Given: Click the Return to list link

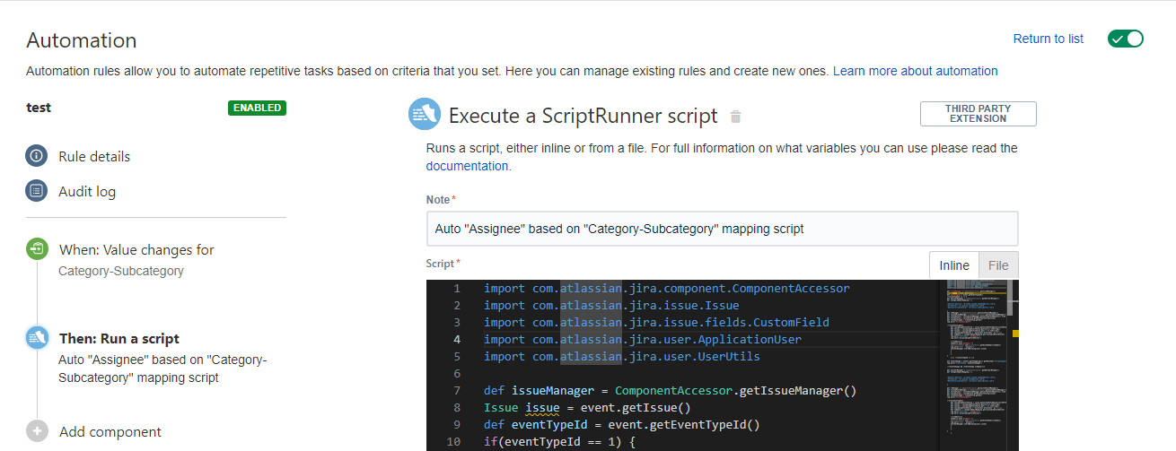Looking at the screenshot, I should (x=1048, y=39).
